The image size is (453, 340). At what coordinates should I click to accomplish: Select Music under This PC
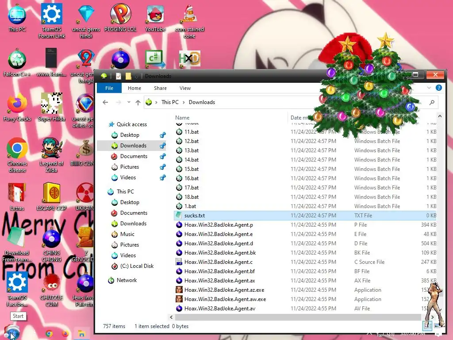click(x=127, y=234)
